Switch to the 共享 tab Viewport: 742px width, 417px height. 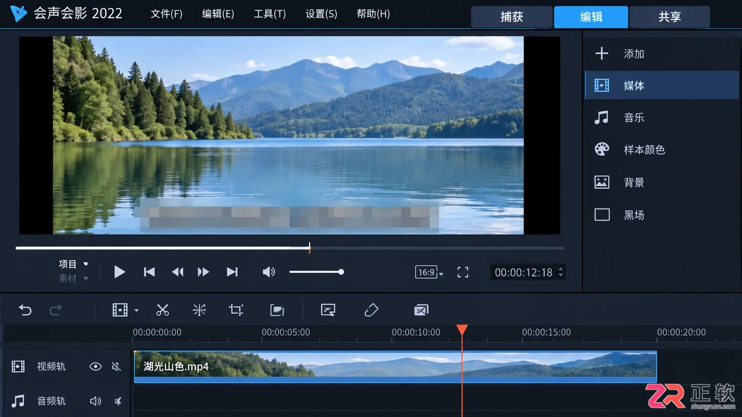(x=670, y=17)
